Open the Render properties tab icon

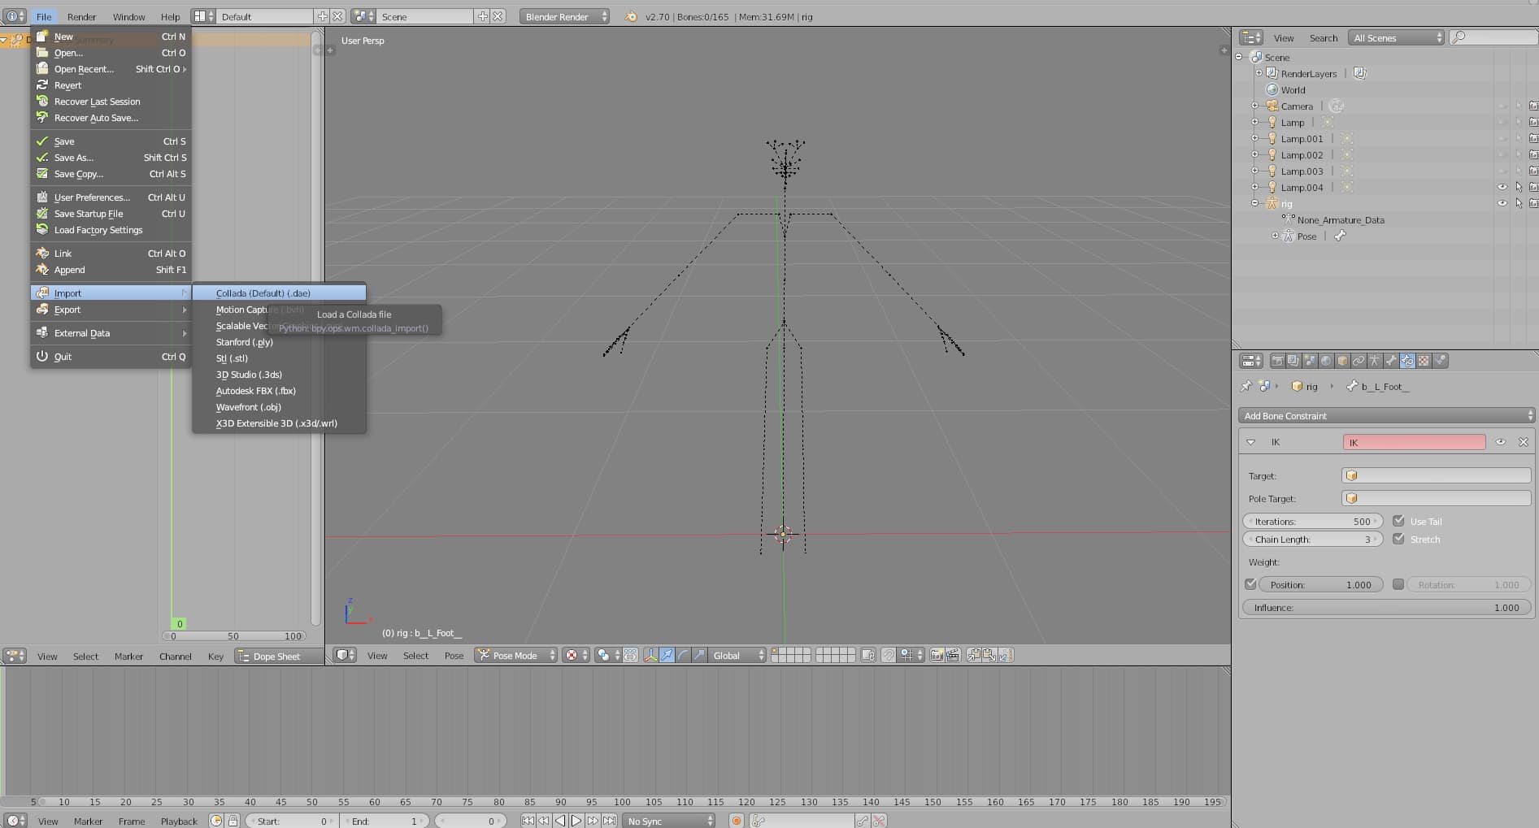point(1278,361)
